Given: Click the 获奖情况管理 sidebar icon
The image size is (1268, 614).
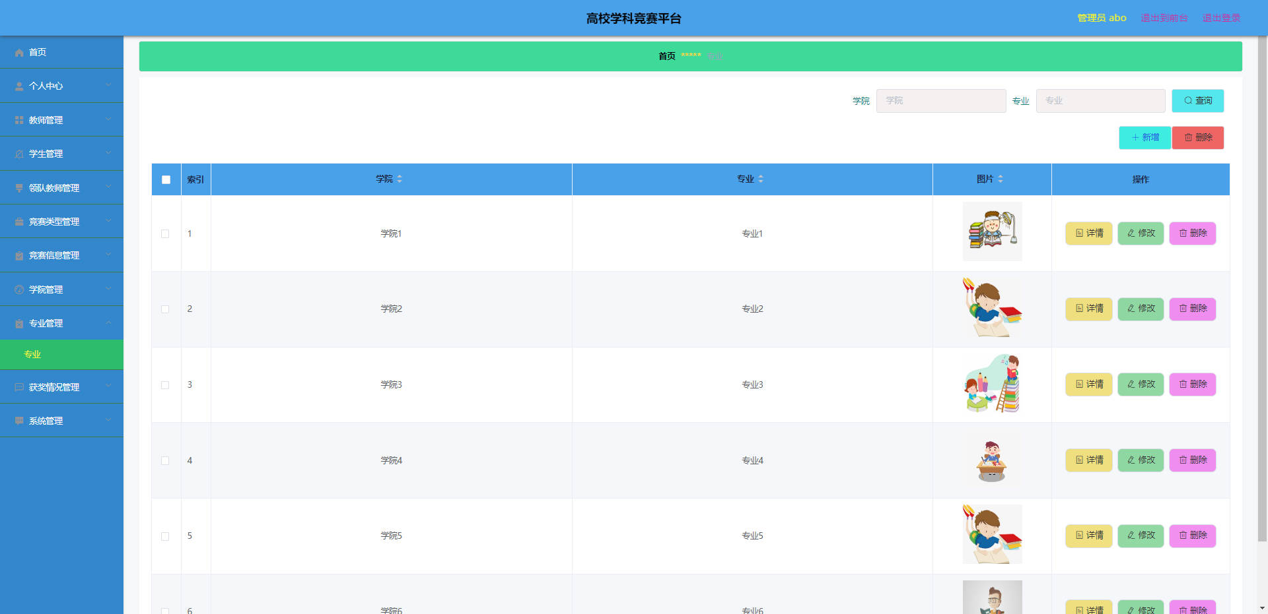Looking at the screenshot, I should point(19,388).
